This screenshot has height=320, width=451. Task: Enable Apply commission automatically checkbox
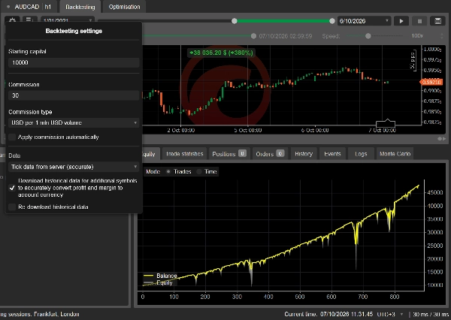pos(12,137)
